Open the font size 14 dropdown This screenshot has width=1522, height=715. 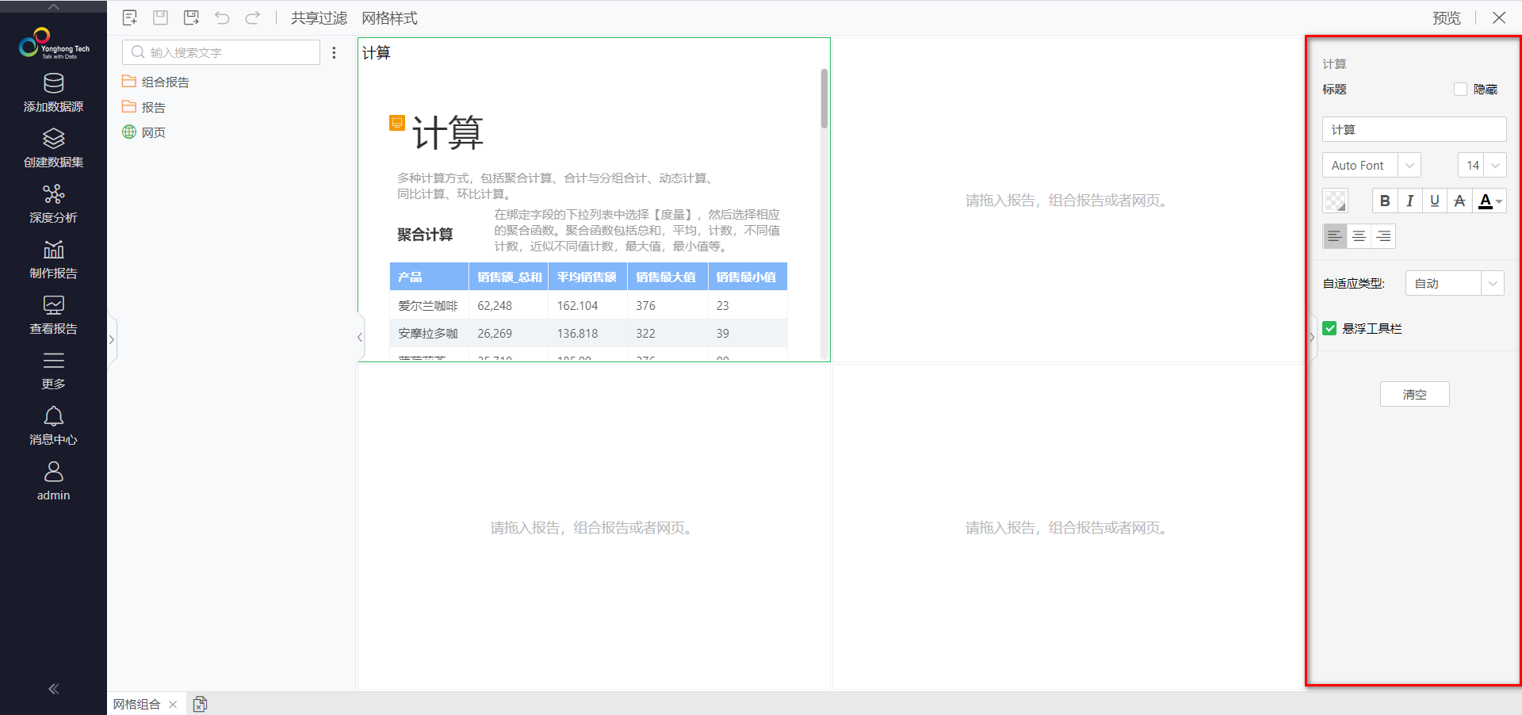(1482, 165)
